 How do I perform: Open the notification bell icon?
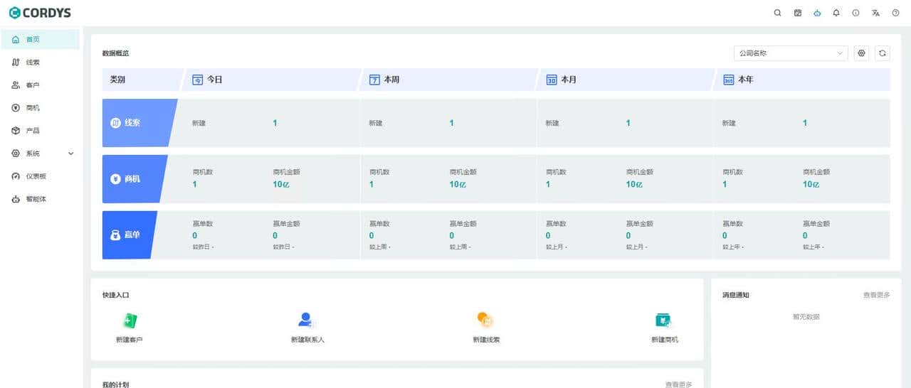836,13
